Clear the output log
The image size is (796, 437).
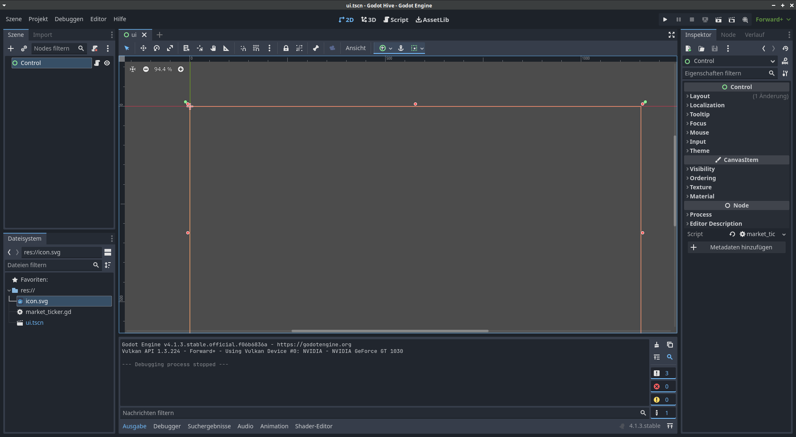tap(657, 345)
